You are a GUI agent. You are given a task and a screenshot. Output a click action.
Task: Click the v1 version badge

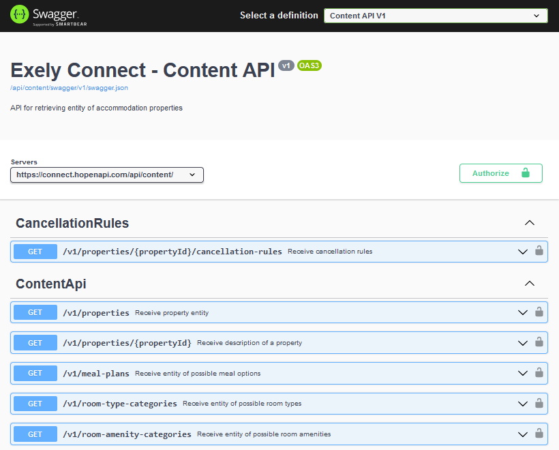286,65
